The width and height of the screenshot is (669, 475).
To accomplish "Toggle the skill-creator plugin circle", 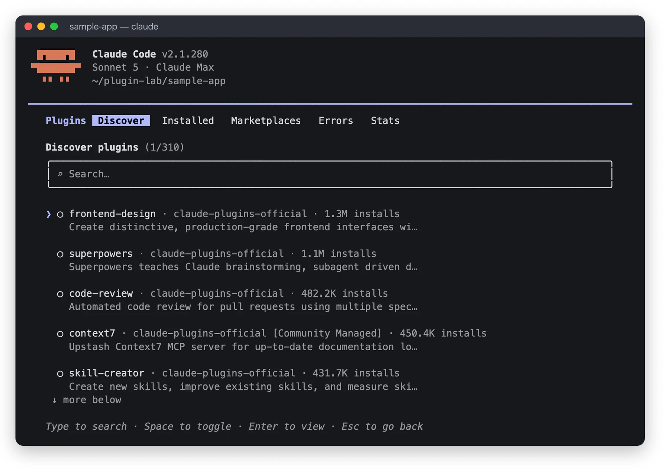I will [x=60, y=374].
